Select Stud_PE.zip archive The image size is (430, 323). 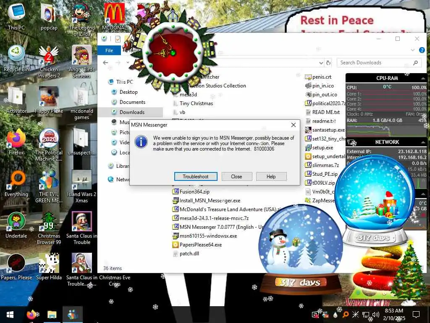321,174
